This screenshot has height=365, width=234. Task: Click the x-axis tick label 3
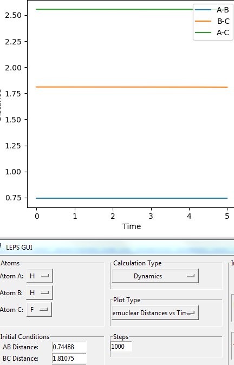coord(151,216)
